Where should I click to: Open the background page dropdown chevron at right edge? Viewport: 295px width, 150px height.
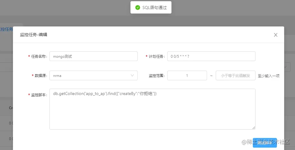coord(285,67)
